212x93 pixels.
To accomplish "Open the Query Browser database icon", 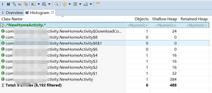I will coord(44,4).
